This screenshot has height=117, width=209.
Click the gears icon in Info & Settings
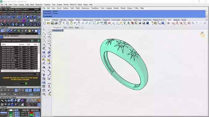[x=2, y=101]
